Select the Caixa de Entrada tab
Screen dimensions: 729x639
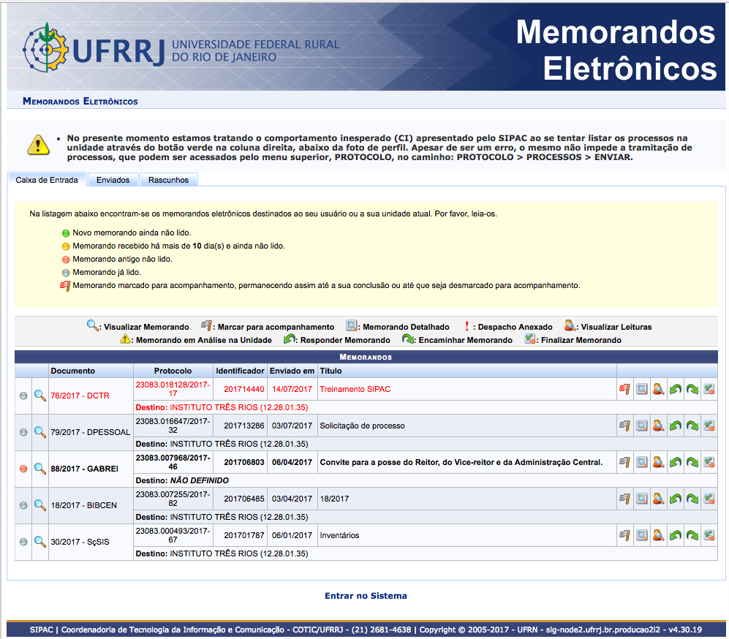(47, 180)
